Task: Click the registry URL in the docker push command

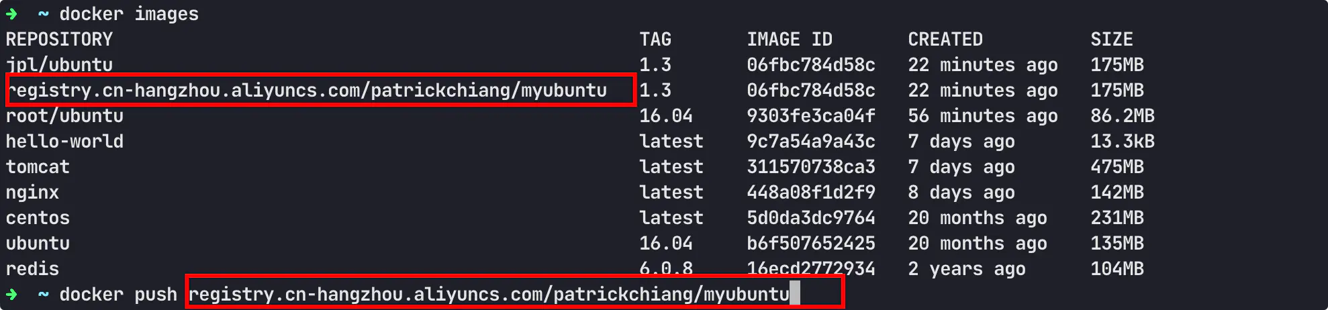Action: pyautogui.click(x=488, y=294)
